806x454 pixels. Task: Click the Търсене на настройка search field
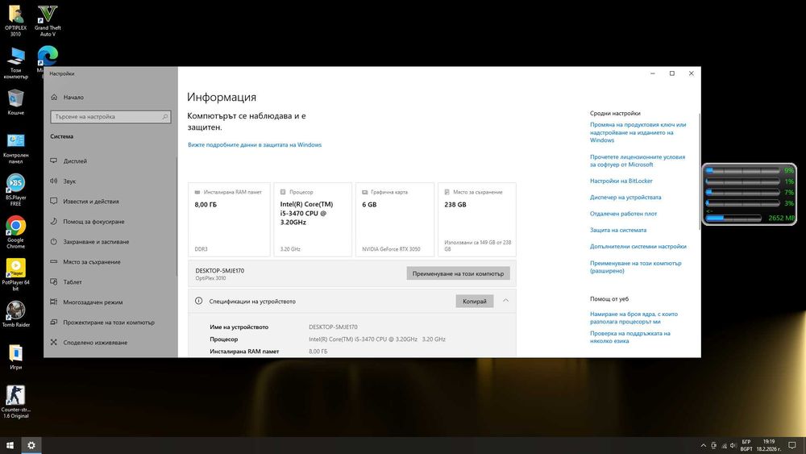point(110,117)
